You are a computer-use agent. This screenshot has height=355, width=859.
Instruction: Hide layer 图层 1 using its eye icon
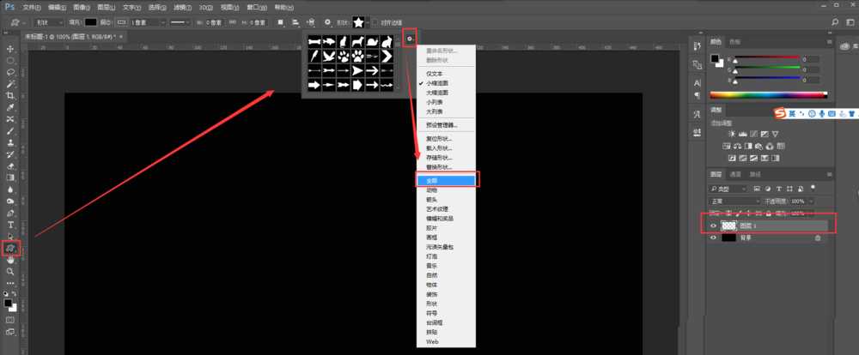(x=713, y=226)
